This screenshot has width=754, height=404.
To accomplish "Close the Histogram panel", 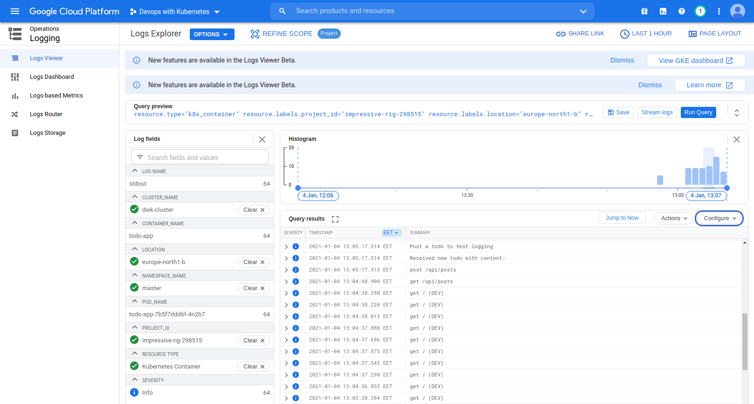I will pos(737,139).
